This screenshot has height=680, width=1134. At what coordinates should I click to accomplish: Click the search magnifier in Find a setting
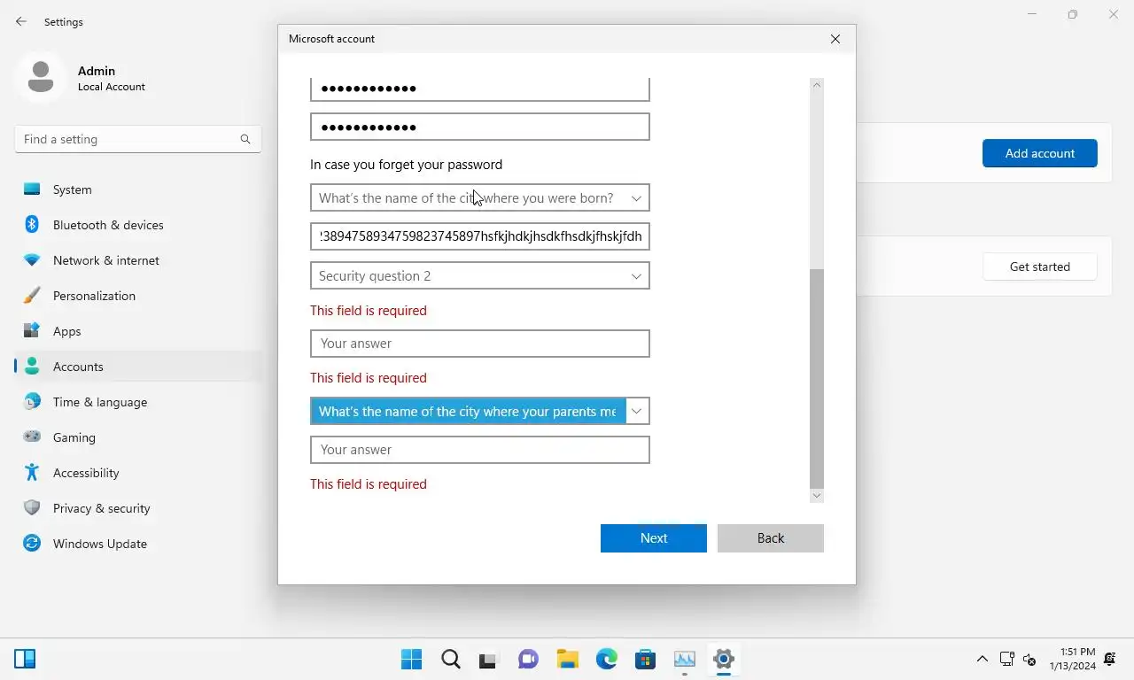[245, 139]
